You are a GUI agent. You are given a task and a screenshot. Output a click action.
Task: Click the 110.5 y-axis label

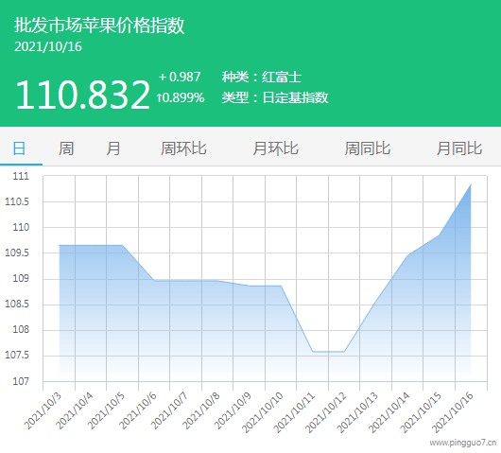pyautogui.click(x=17, y=201)
